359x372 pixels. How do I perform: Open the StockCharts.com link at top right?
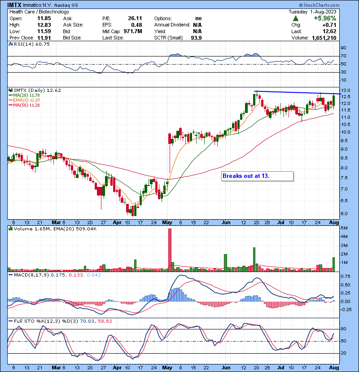(x=319, y=5)
